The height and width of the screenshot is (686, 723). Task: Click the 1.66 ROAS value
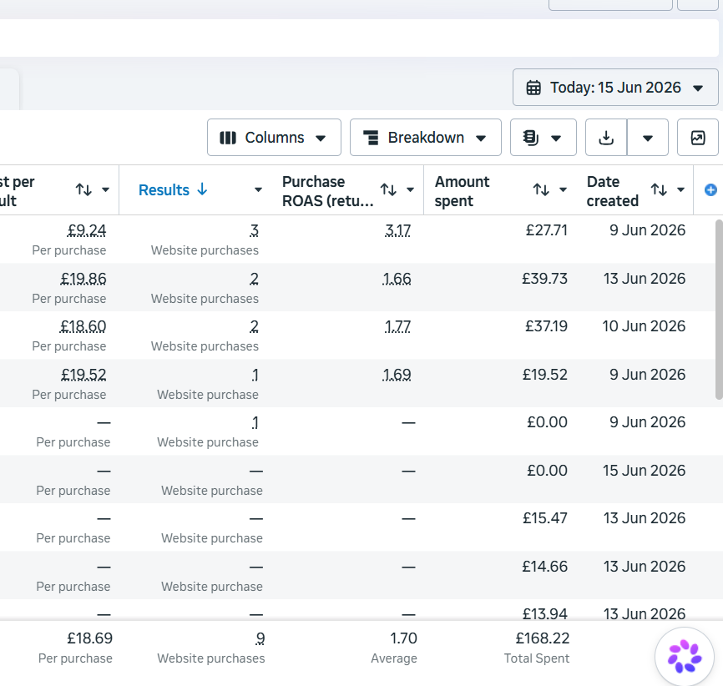click(x=397, y=279)
